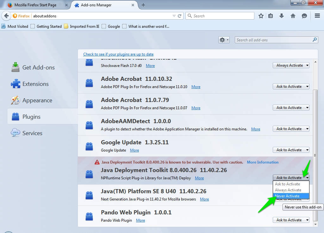This screenshot has height=233, width=324.
Task: Open Google Update activation dropdown
Action: coord(291,150)
